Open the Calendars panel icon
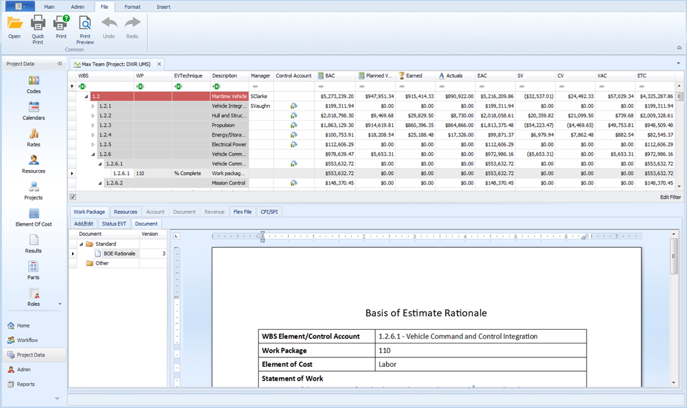 34,108
